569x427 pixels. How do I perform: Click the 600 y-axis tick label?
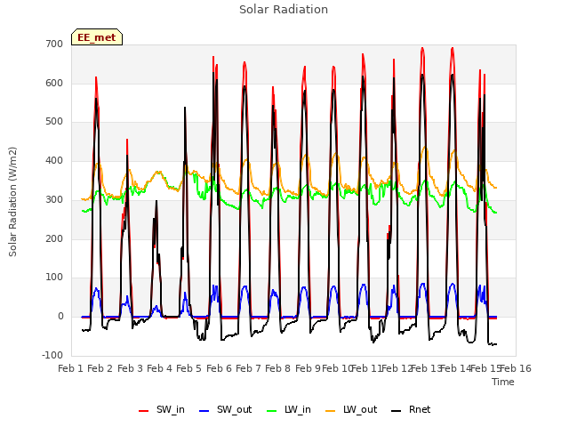click(54, 83)
